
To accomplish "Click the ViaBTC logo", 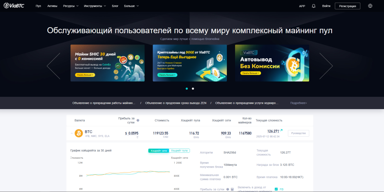I will (x=16, y=6).
